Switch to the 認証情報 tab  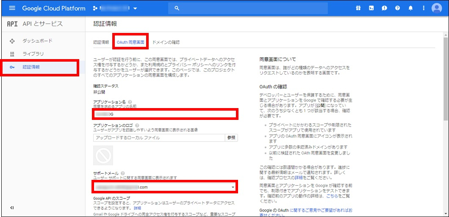pyautogui.click(x=101, y=42)
